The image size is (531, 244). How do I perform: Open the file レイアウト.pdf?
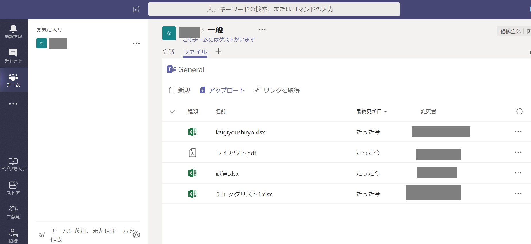pyautogui.click(x=236, y=153)
